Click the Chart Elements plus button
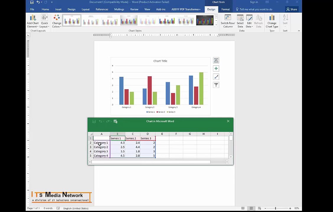The image size is (333, 212). [216, 68]
